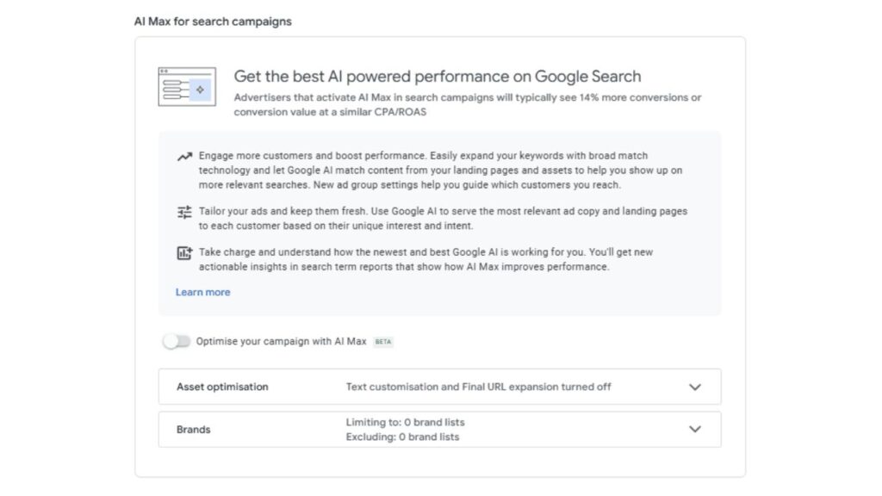Click the sparkle diamond inside the illustration
This screenshot has width=882, height=496.
click(x=202, y=89)
